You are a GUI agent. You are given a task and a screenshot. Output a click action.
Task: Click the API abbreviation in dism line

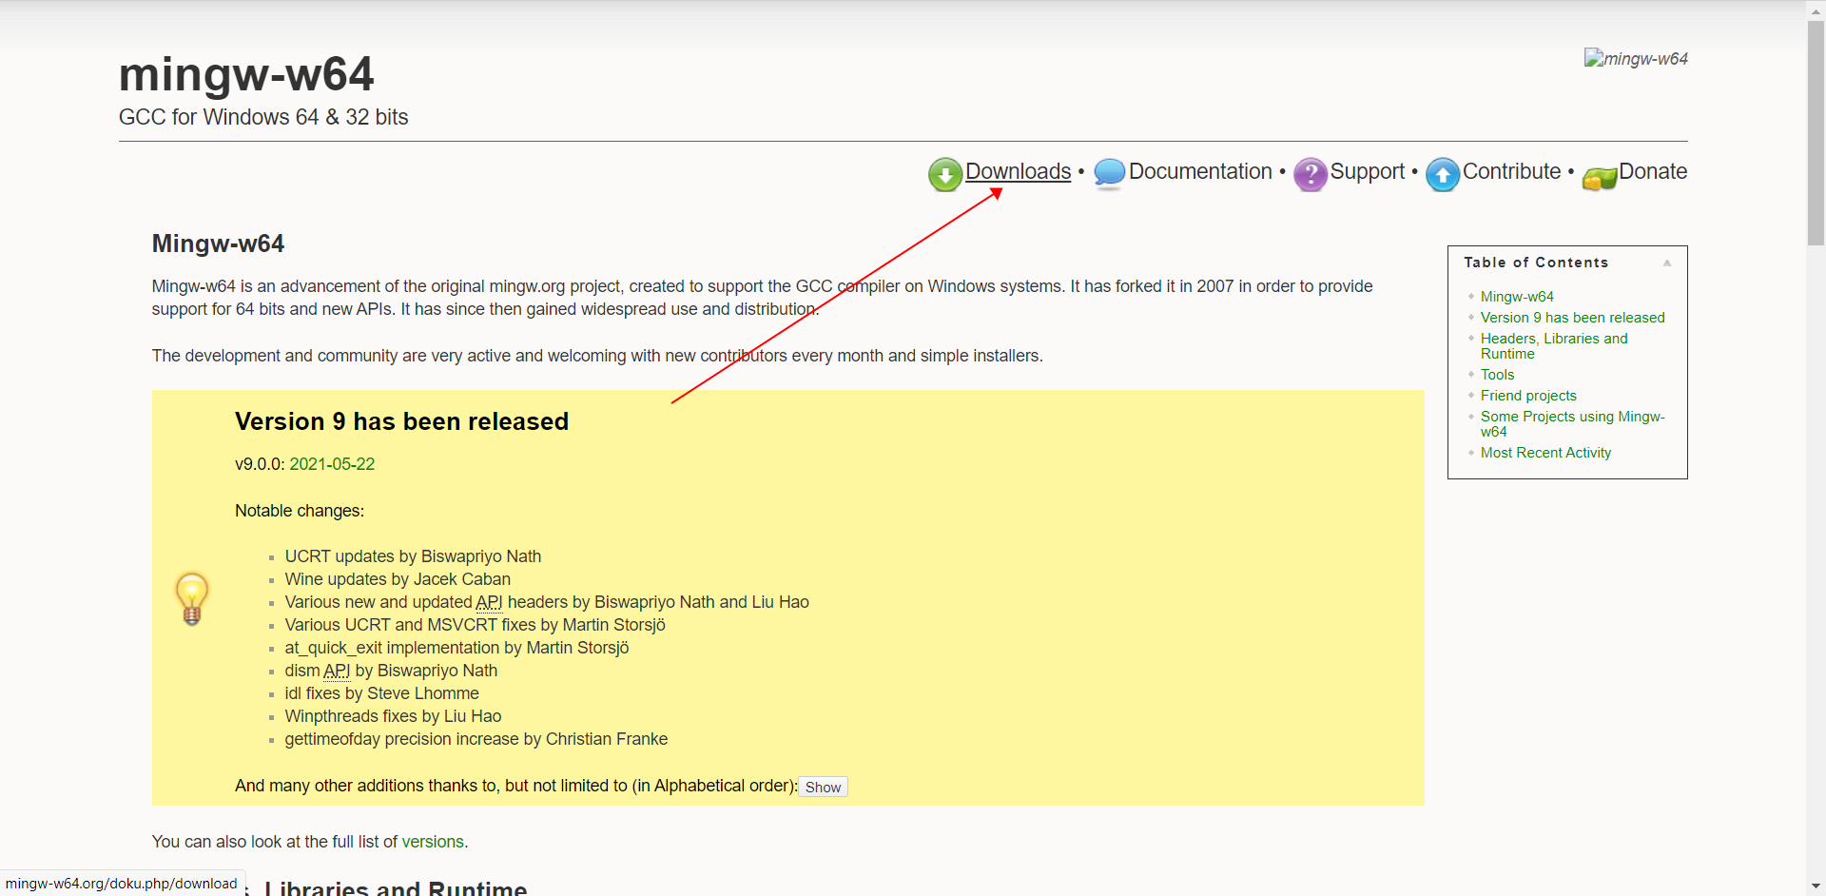click(x=337, y=671)
